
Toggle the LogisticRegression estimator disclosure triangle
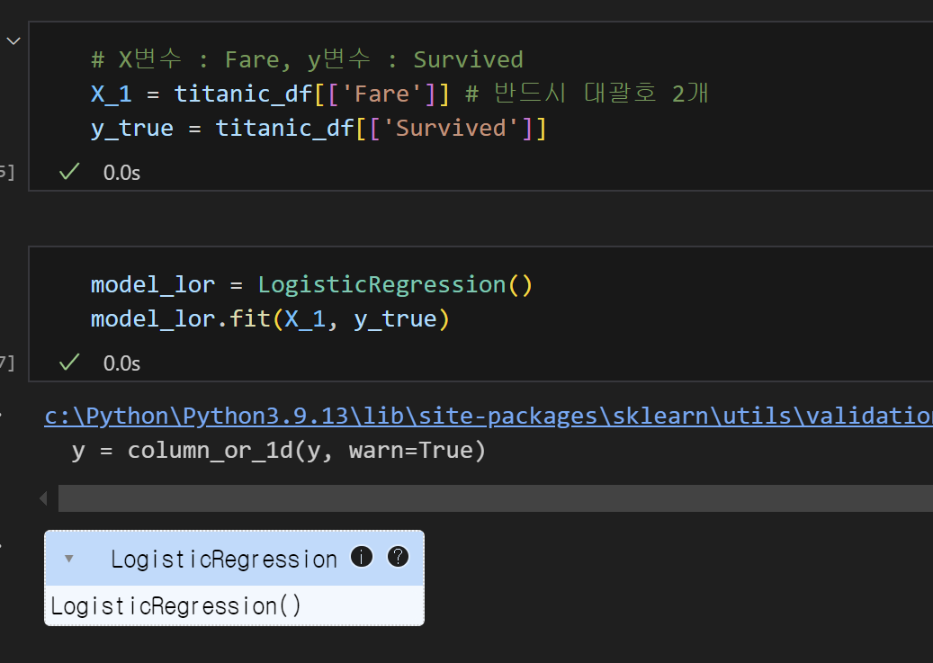coord(69,559)
